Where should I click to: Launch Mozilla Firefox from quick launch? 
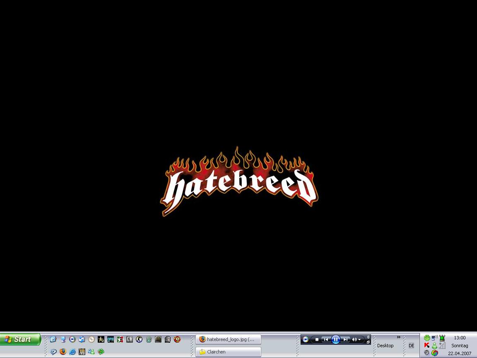pos(63,352)
